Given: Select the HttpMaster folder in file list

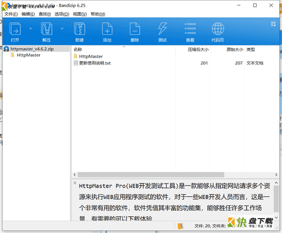Looking at the screenshot, I should [x=91, y=56].
